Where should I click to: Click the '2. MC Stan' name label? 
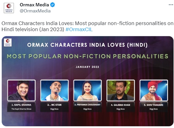[54, 104]
